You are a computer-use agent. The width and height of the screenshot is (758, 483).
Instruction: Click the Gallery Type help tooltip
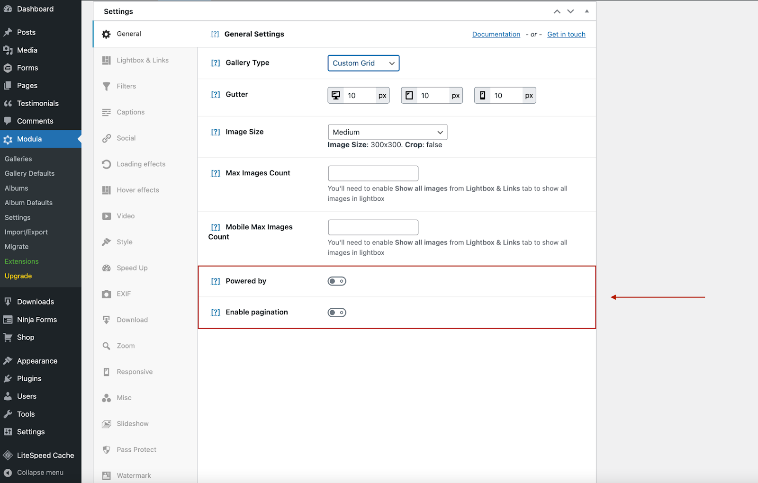[216, 63]
